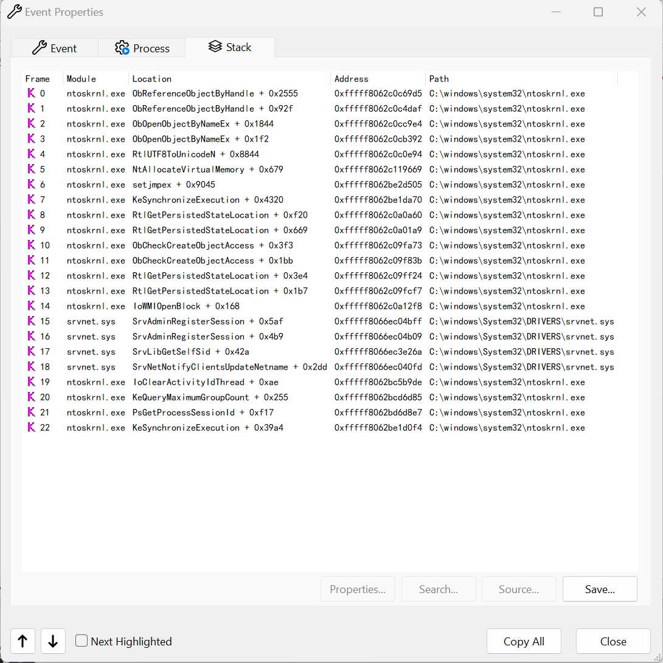Viewport: 663px width, 663px height.
Task: Open the Process tab
Action: pos(142,49)
